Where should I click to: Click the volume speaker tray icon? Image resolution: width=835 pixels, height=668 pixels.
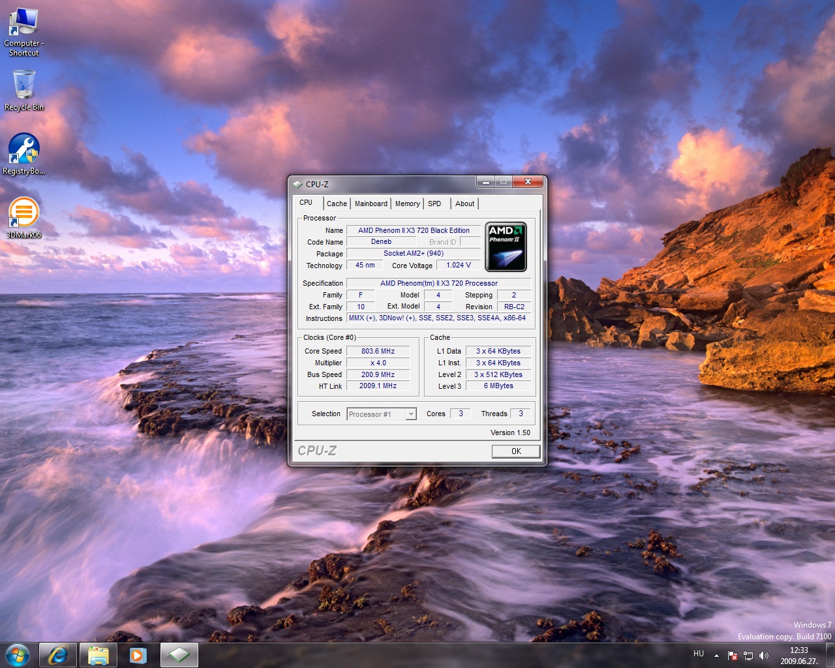coord(764,656)
